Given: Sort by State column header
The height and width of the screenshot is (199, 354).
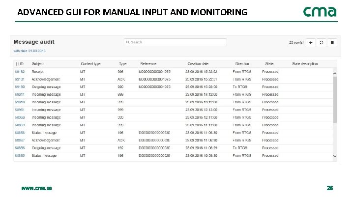Looking at the screenshot, I should click(x=269, y=64).
